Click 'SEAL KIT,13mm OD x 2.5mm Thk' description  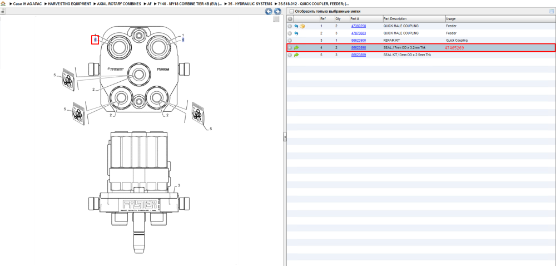coord(408,55)
